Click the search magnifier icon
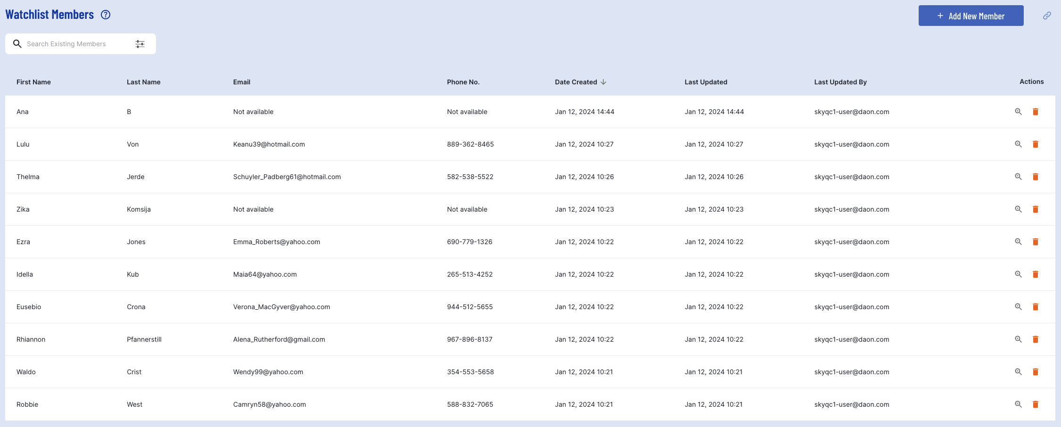1061x427 pixels. tap(17, 44)
